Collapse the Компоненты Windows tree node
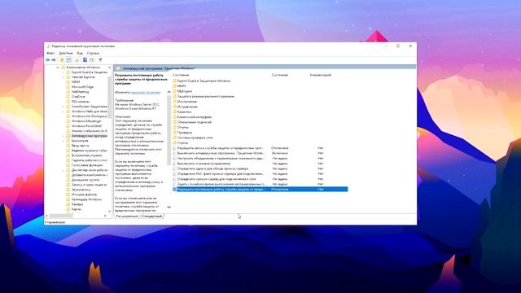Viewport: 521px width, 293px height. pyautogui.click(x=58, y=68)
